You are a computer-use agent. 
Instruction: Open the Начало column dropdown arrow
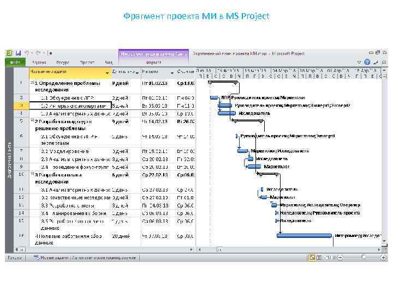172,73
